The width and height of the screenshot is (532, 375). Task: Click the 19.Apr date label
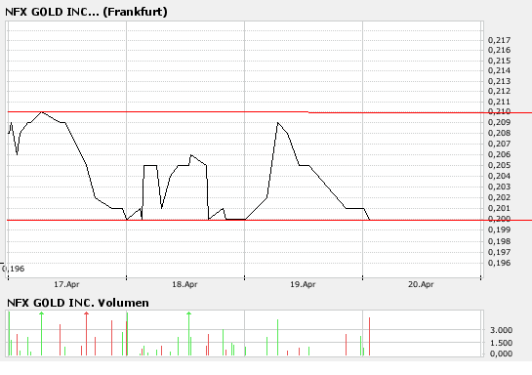(x=303, y=284)
